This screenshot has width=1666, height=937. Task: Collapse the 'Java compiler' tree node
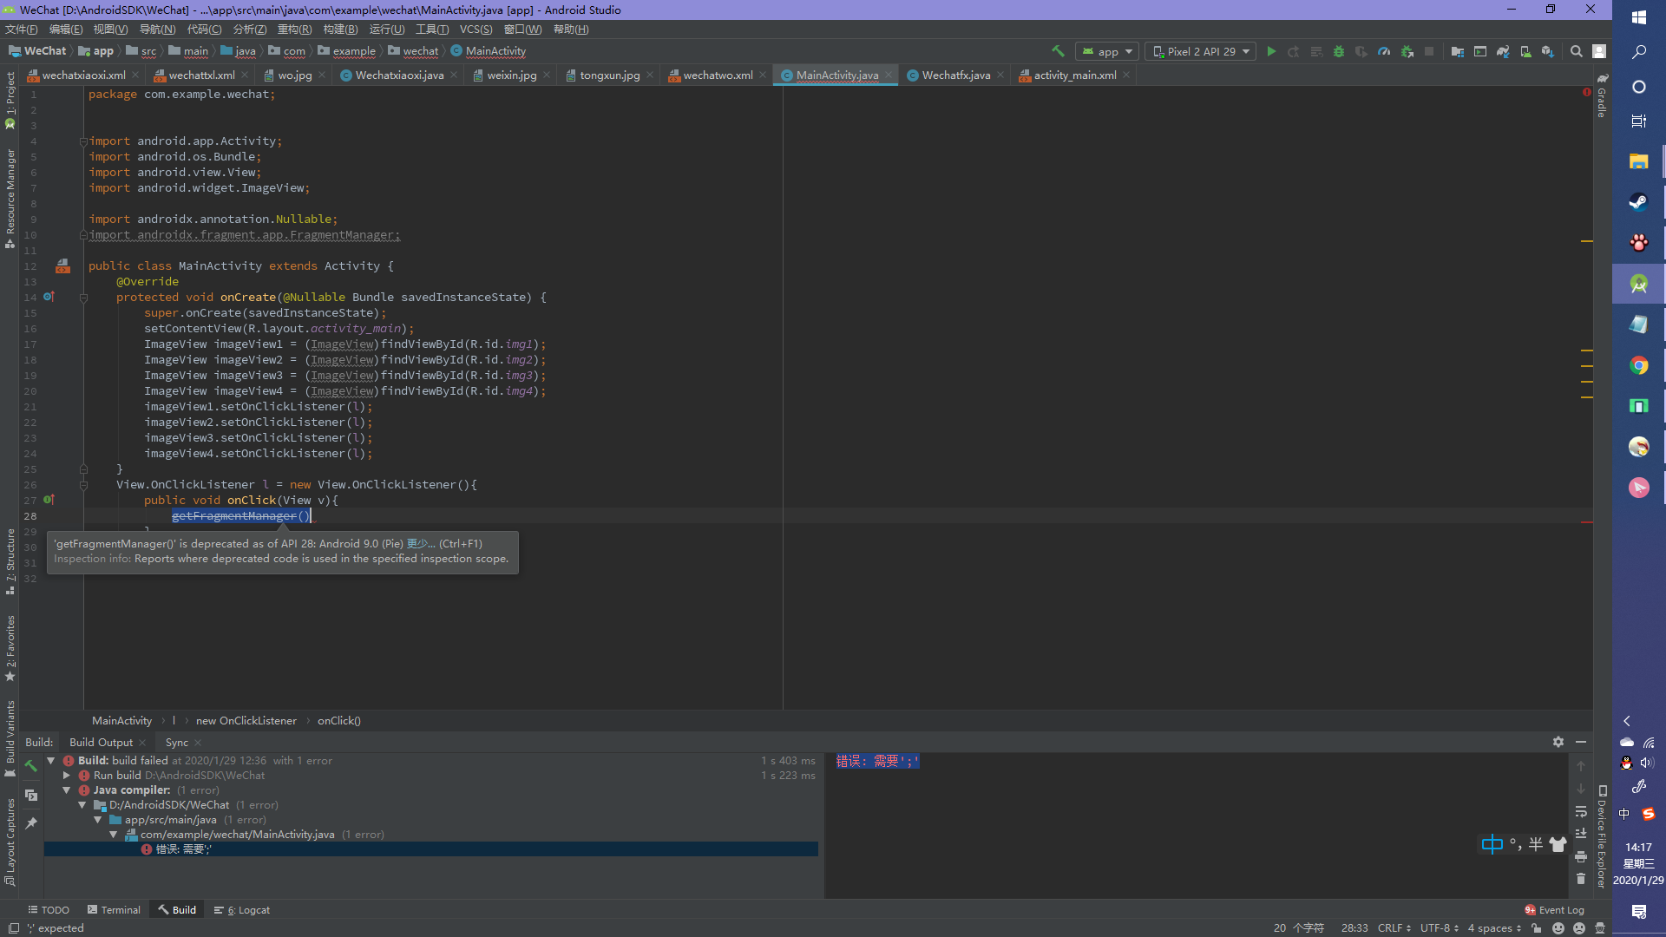coord(67,790)
